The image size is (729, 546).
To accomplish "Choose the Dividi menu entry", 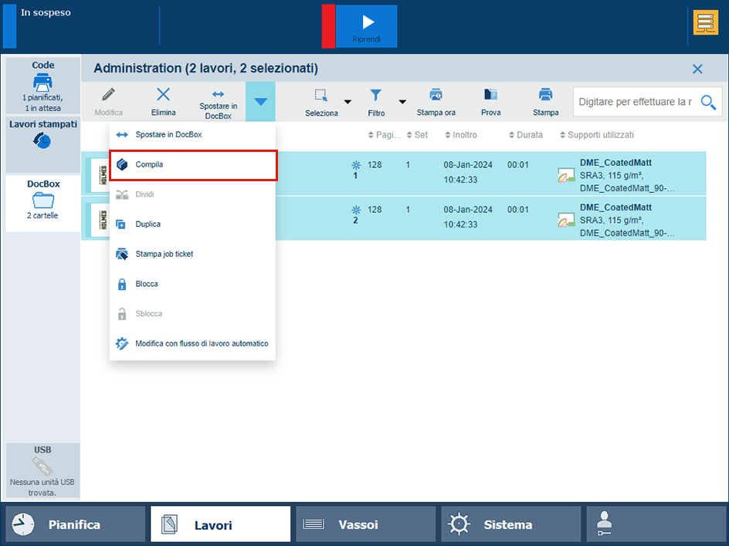I will tap(192, 194).
